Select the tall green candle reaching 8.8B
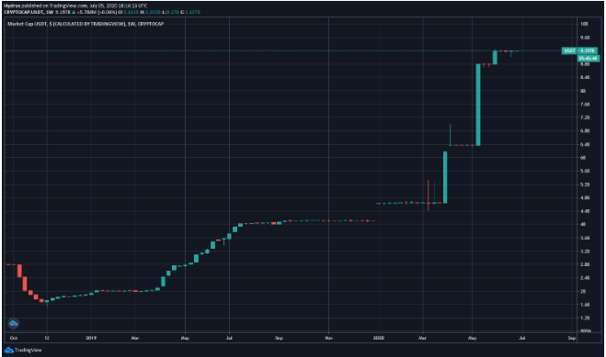This screenshot has height=357, width=606. click(x=478, y=105)
